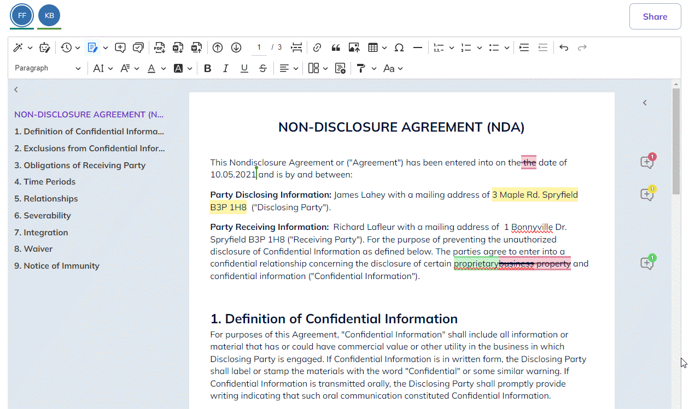
Task: Expand bulleted list styles arrow
Action: [x=507, y=48]
